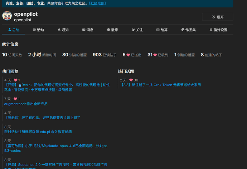247x169 pixels.
Task: Click the 10 访问天数 statistic
Action: (x=12, y=55)
